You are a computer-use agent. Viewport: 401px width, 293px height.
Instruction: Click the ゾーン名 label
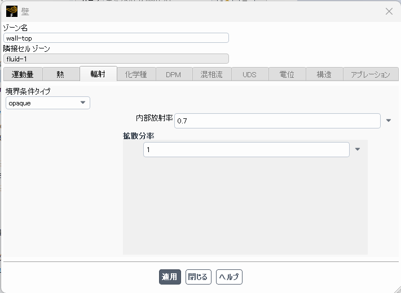pos(15,28)
